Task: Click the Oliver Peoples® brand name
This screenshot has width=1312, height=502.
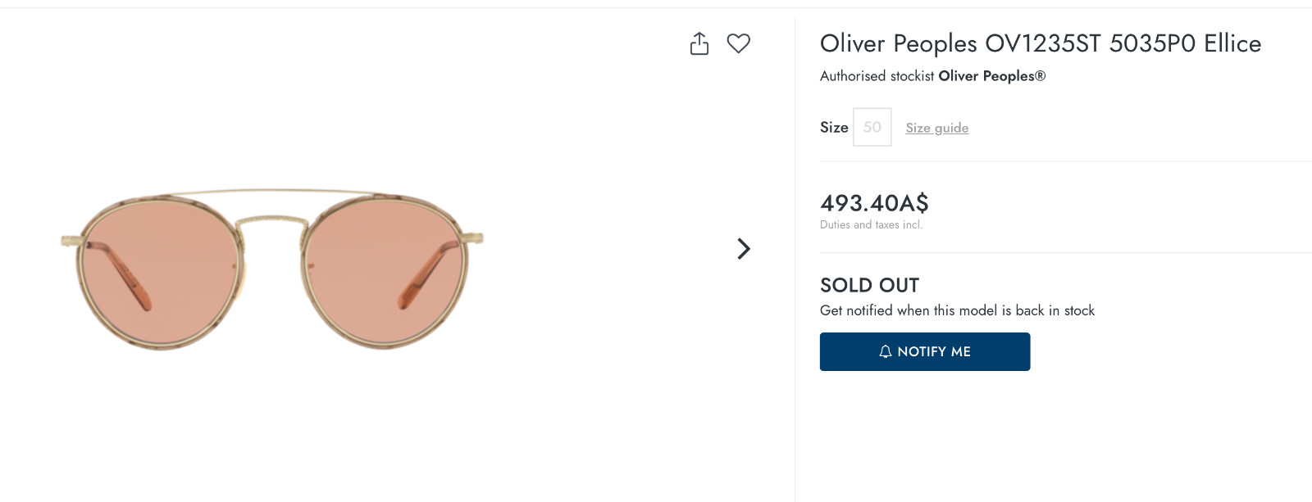Action: [x=991, y=76]
